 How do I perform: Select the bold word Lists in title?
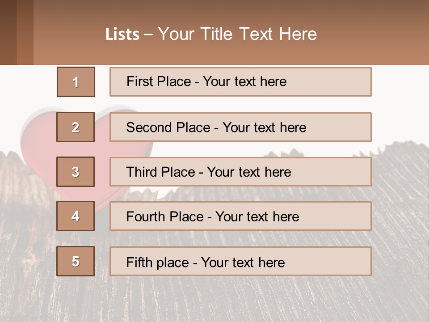point(122,34)
